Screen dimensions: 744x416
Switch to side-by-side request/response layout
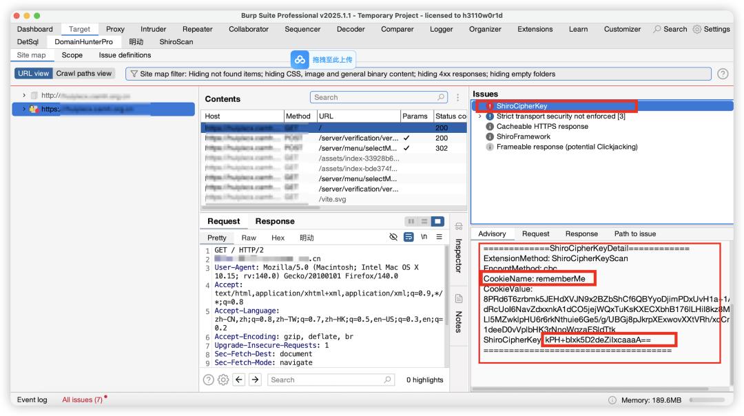411,222
